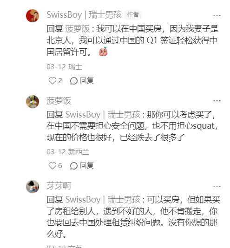The height and width of the screenshot is (248, 230).
Task: Open 菠萝饭 commenter username
Action: coord(59,101)
